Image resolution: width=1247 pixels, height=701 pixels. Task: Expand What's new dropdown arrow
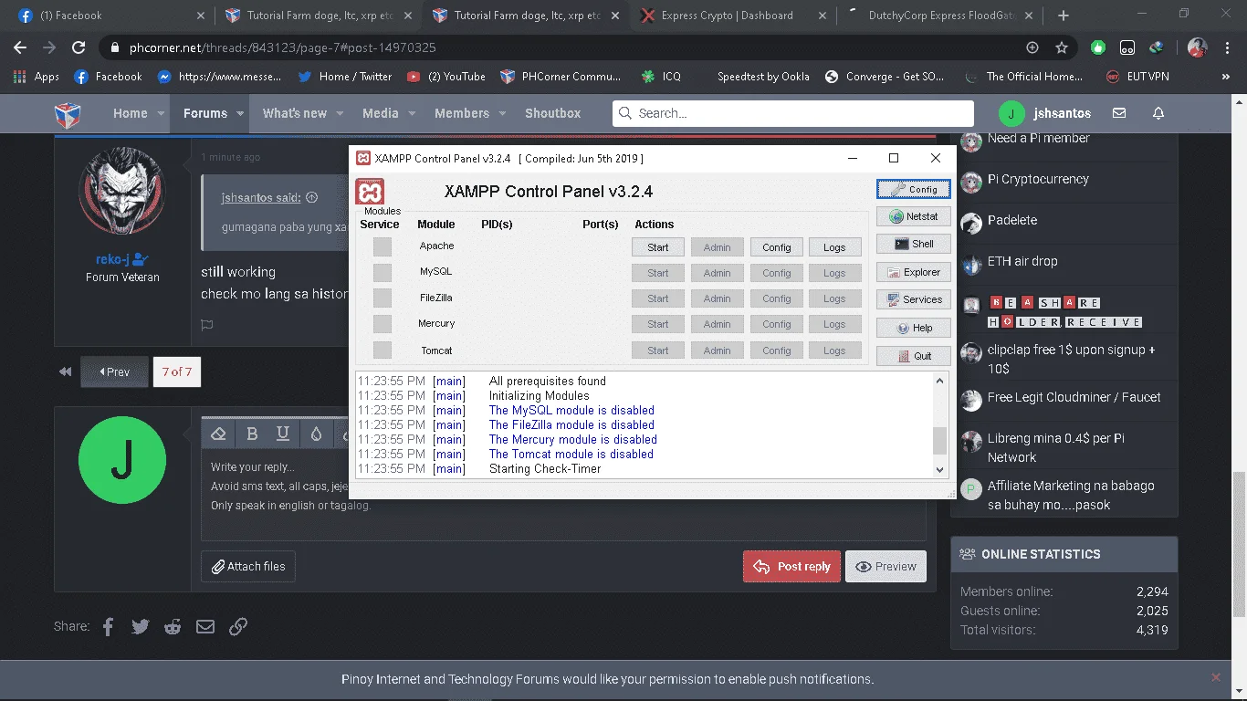[340, 114]
